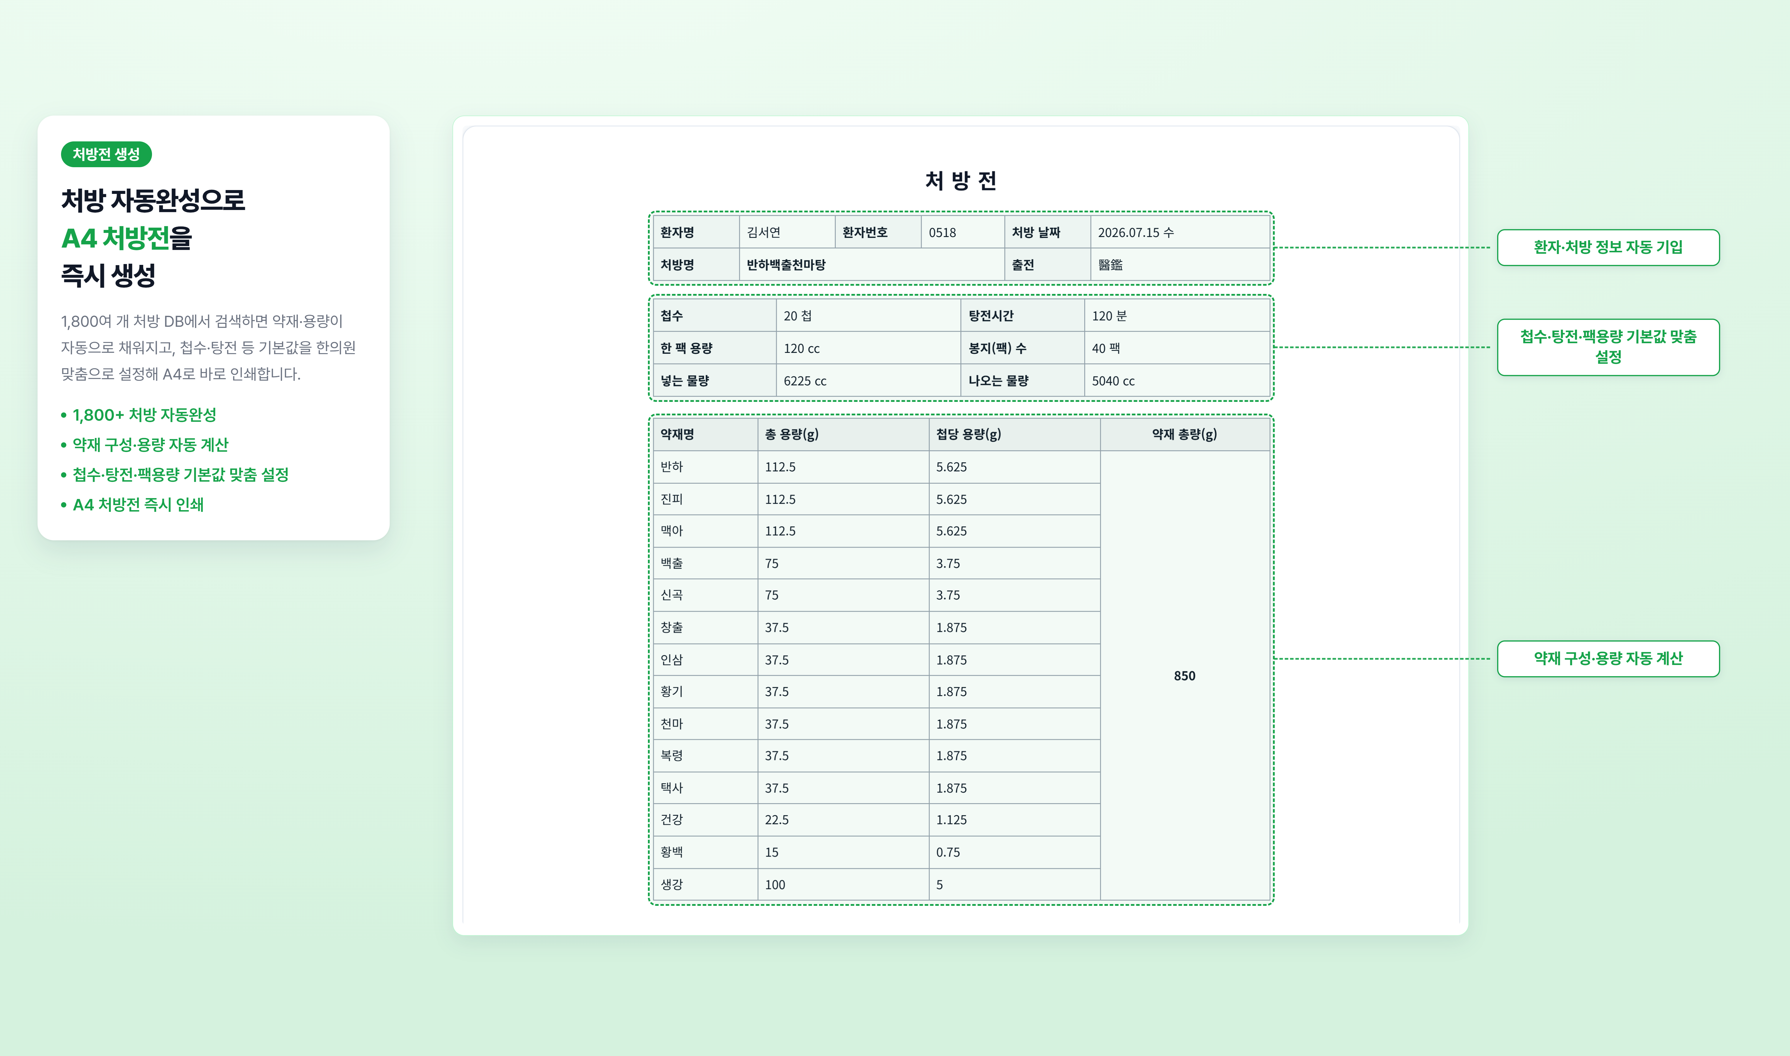Click the green '처방전 생성' badge

pyautogui.click(x=106, y=154)
